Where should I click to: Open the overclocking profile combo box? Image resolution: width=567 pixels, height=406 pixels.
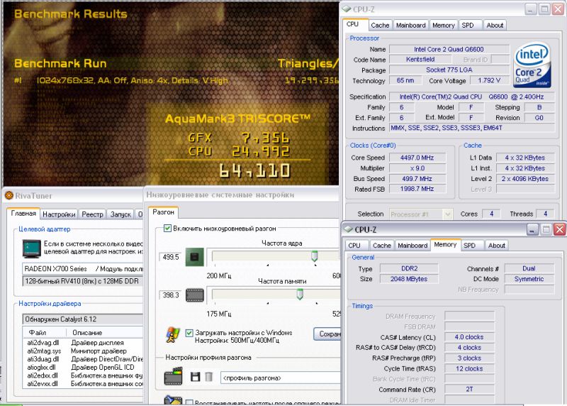click(x=280, y=378)
